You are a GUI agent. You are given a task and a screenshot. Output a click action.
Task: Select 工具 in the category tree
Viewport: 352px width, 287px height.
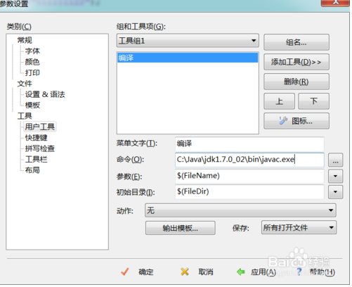click(25, 116)
